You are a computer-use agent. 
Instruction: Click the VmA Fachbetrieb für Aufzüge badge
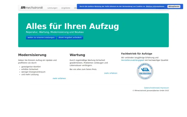click(145, 71)
